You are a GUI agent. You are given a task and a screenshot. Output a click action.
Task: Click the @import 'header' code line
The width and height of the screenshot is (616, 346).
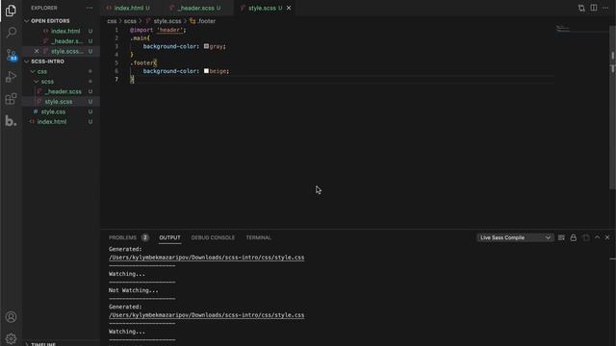tap(158, 30)
